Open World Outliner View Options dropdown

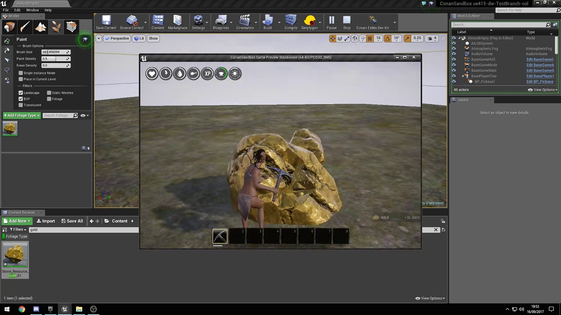point(543,90)
